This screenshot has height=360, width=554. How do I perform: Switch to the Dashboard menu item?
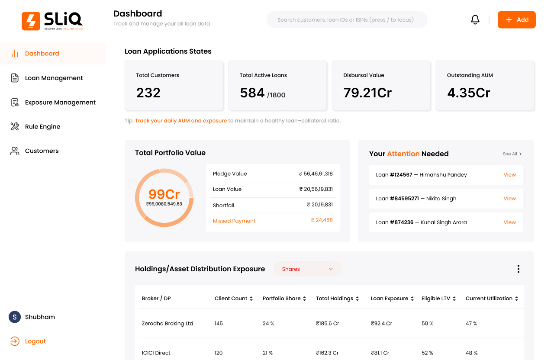pos(42,53)
